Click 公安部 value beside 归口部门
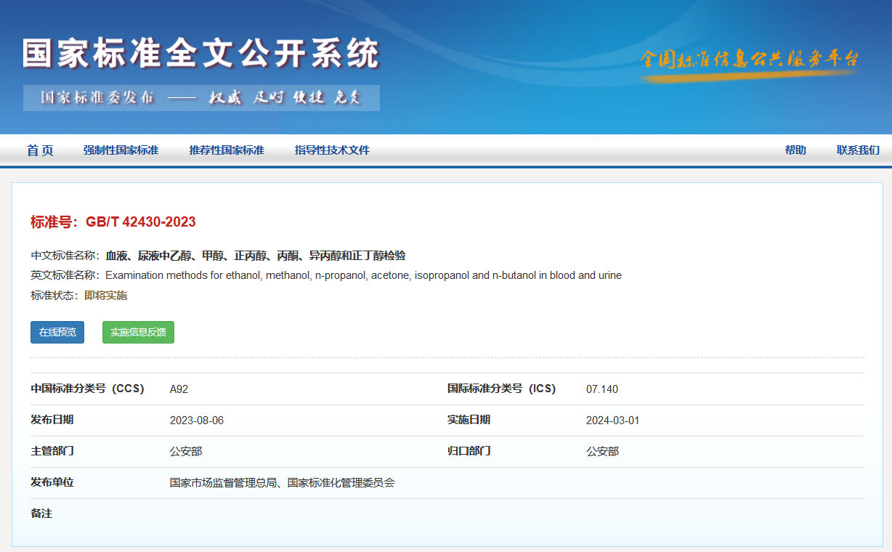Viewport: 892px width, 552px height. (602, 452)
